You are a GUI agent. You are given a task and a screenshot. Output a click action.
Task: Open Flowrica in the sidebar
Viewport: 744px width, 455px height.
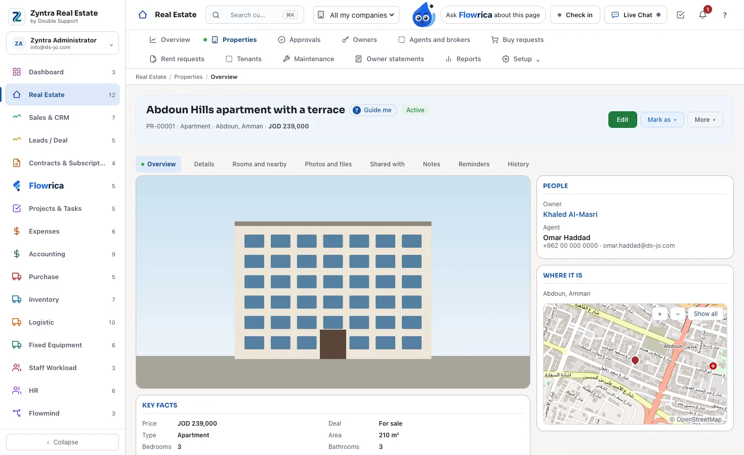tap(63, 186)
